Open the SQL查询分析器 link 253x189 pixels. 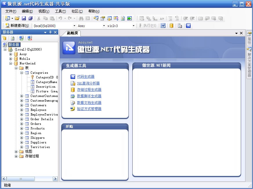pos(88,83)
